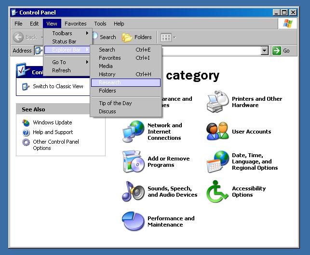Screen dimensions: 310x255
Task: Choose Refresh from View menu
Action: tap(67, 70)
